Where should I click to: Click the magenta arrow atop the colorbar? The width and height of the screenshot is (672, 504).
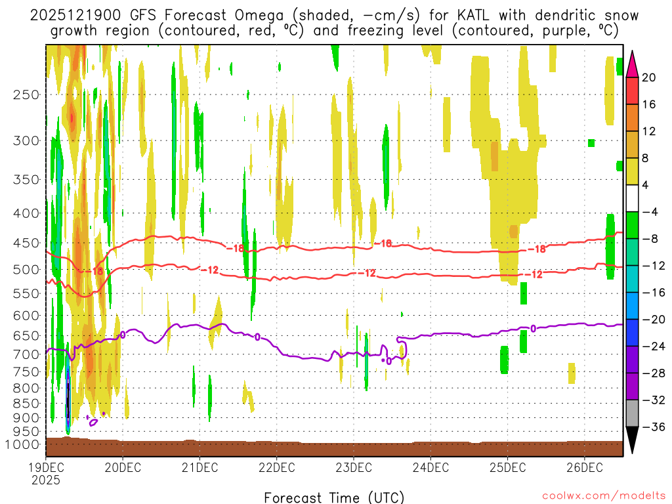coord(633,64)
